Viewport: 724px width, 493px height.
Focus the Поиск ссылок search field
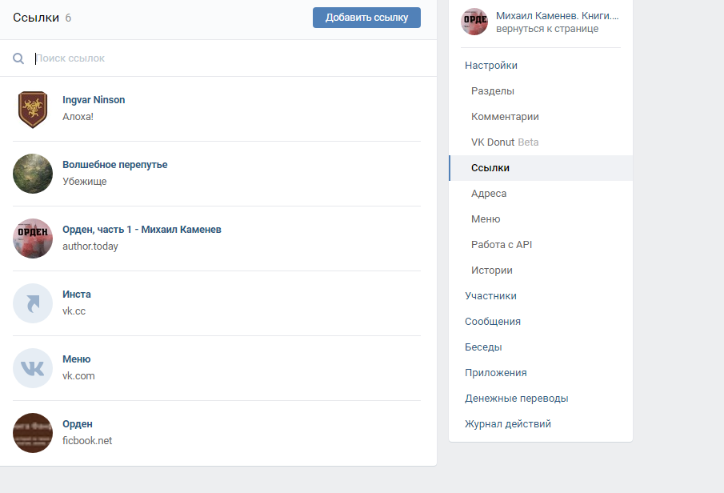click(224, 58)
